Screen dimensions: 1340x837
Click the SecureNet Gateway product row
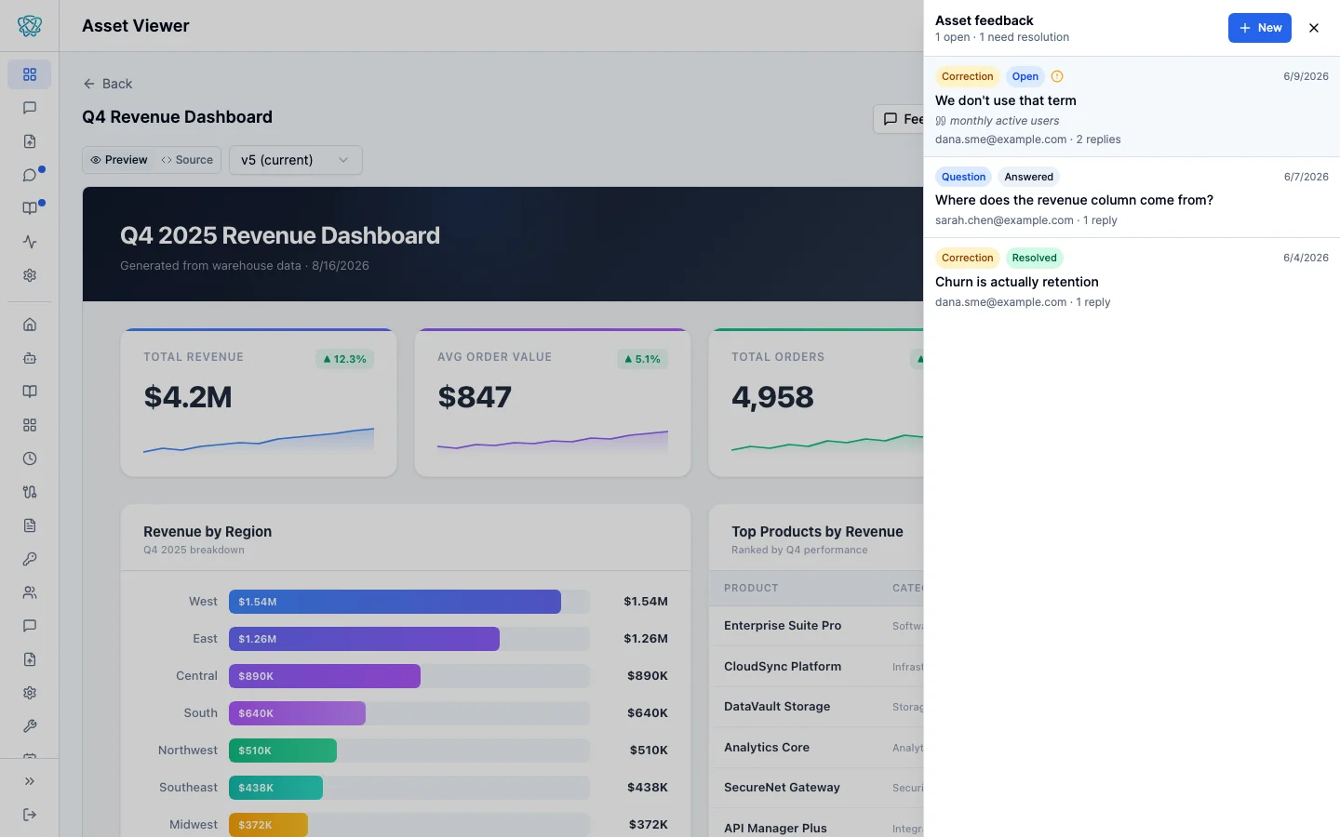[816, 788]
